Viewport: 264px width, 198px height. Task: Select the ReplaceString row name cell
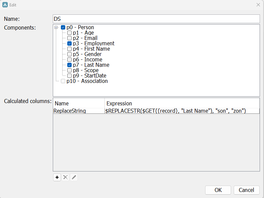[x=79, y=111]
